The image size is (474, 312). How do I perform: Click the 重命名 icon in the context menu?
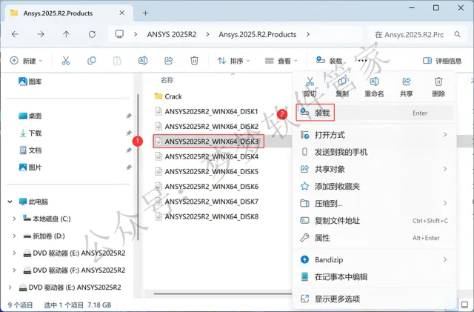pyautogui.click(x=374, y=82)
